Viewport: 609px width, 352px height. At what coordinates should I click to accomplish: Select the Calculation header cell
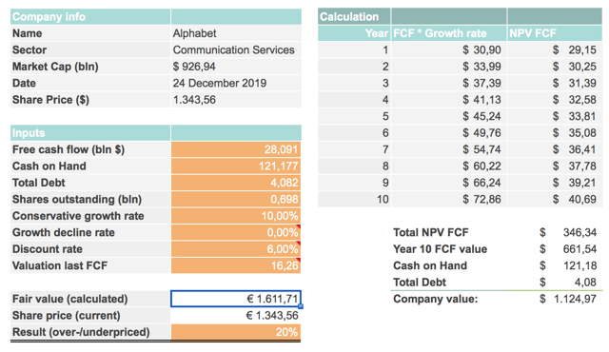coord(354,17)
